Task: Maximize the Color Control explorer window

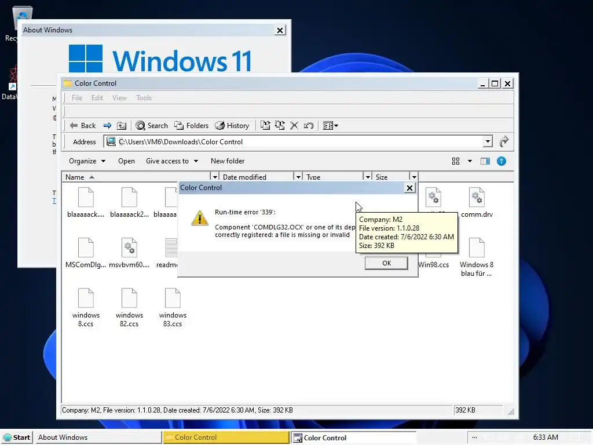Action: tap(495, 83)
